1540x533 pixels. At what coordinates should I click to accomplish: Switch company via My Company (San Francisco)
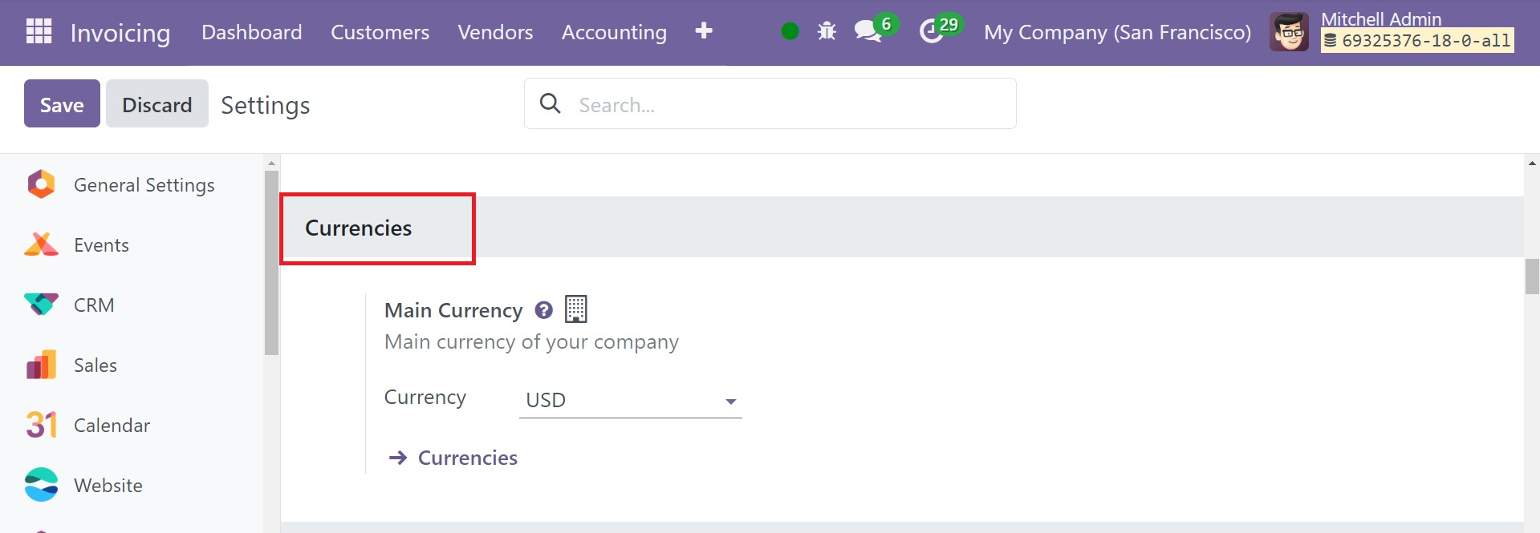click(x=1117, y=32)
